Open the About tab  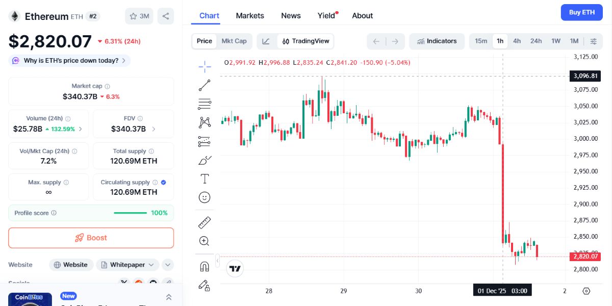click(x=363, y=16)
